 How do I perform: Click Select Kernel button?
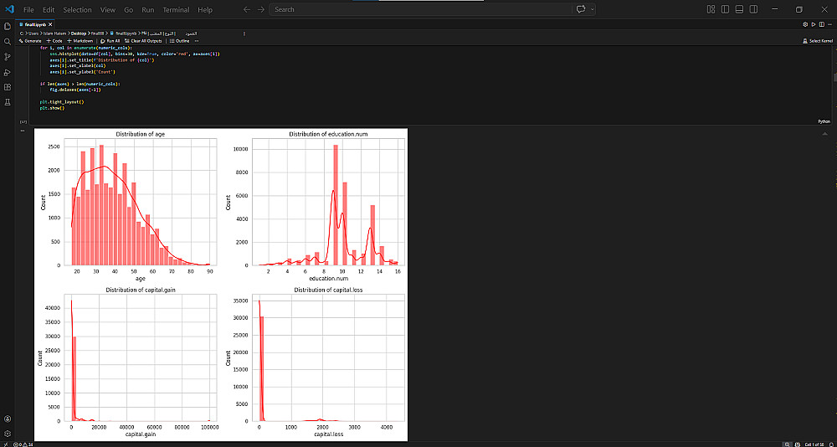pyautogui.click(x=817, y=40)
